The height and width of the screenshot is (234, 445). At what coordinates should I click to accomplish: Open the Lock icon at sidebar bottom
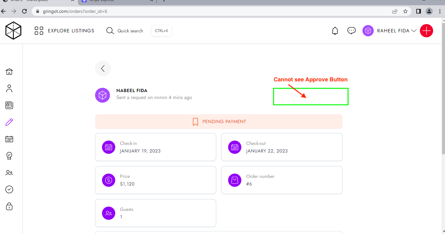(x=9, y=206)
